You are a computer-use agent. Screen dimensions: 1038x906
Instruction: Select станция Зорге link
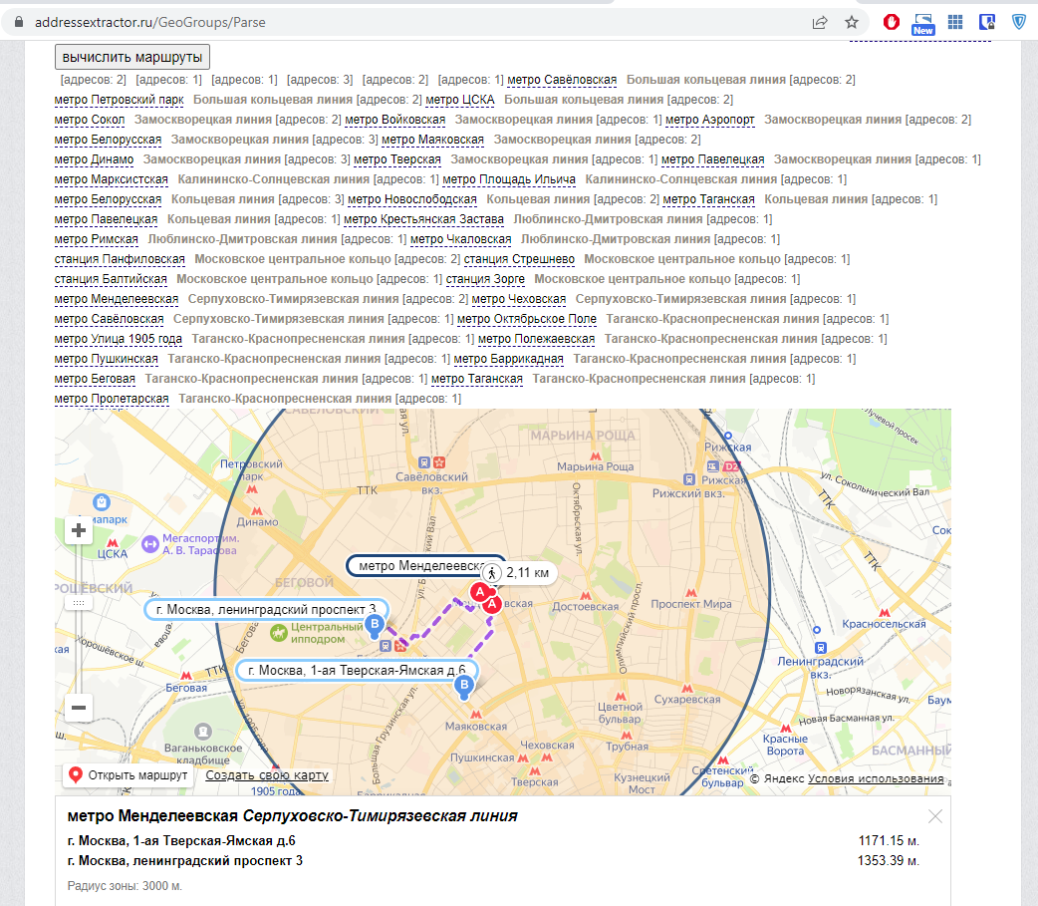point(485,279)
